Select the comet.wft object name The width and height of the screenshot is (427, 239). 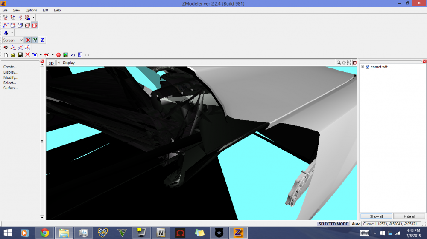[x=379, y=67]
